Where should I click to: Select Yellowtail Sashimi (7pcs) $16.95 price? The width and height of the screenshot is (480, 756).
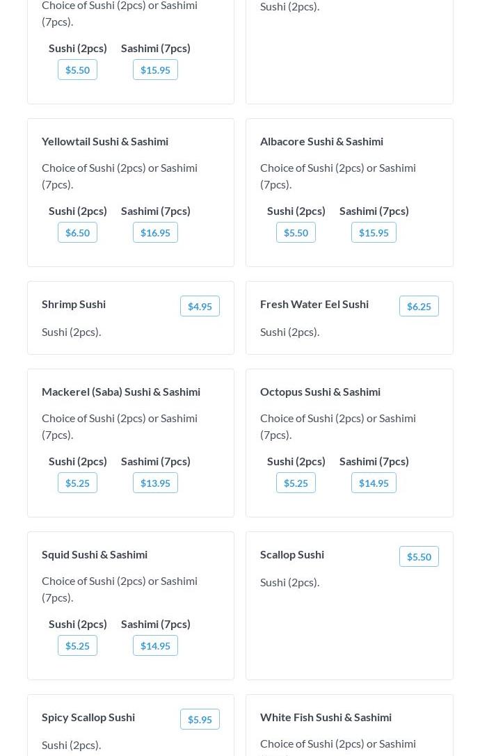[x=155, y=232]
